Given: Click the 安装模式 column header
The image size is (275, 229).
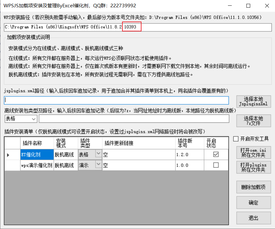Looking at the screenshot, I should 66,143.
